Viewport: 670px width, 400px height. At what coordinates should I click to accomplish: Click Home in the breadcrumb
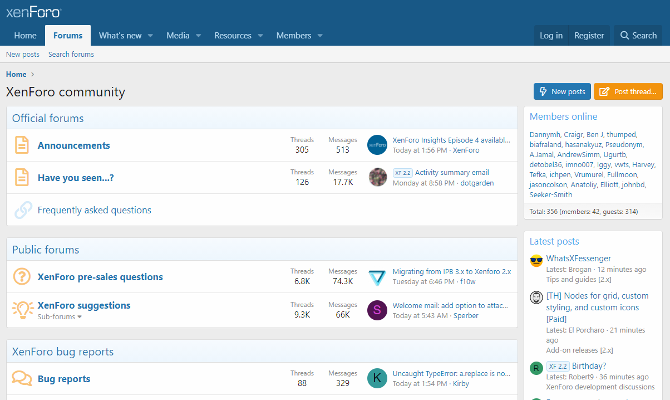pyautogui.click(x=16, y=74)
